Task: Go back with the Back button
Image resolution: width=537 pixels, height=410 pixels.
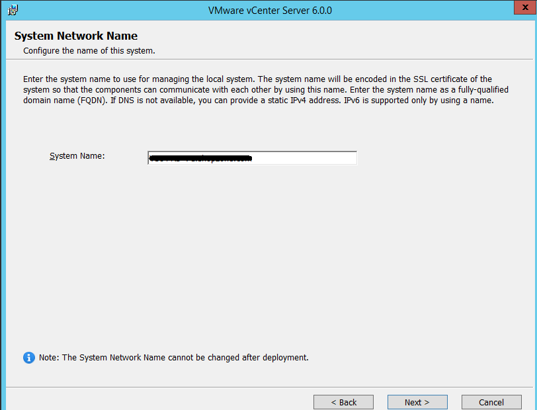Action: pos(343,402)
